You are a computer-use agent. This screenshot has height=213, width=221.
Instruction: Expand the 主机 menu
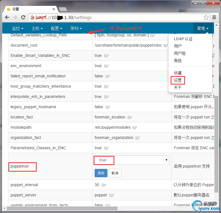pyautogui.click(x=37, y=29)
